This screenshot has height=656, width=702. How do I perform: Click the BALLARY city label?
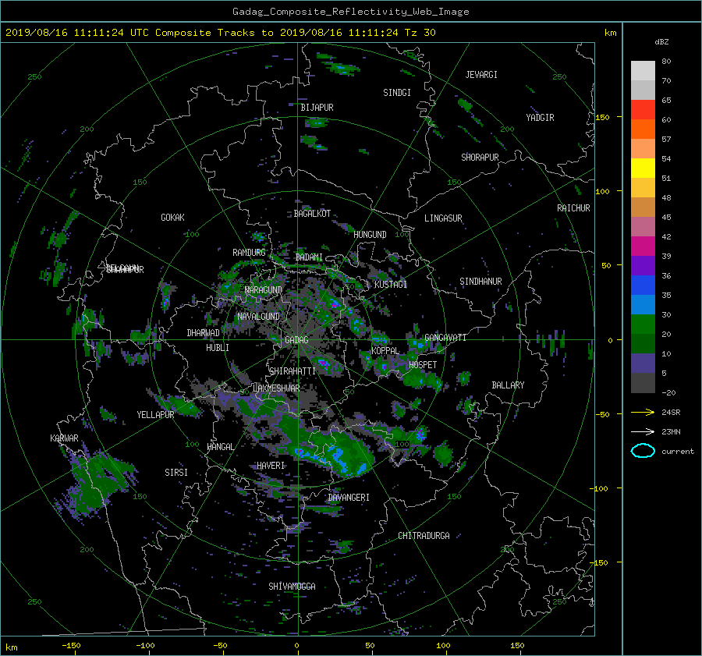tap(508, 385)
